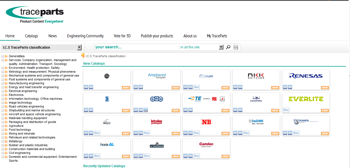Click the 2D icon on Camloc card
This screenshot has width=350, height=168.
186,156
